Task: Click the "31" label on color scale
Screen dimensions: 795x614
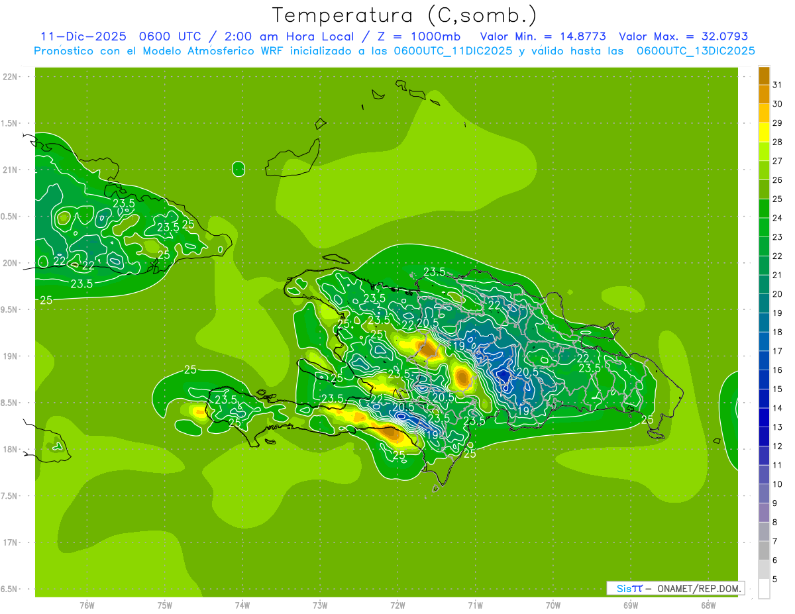Action: 778,84
